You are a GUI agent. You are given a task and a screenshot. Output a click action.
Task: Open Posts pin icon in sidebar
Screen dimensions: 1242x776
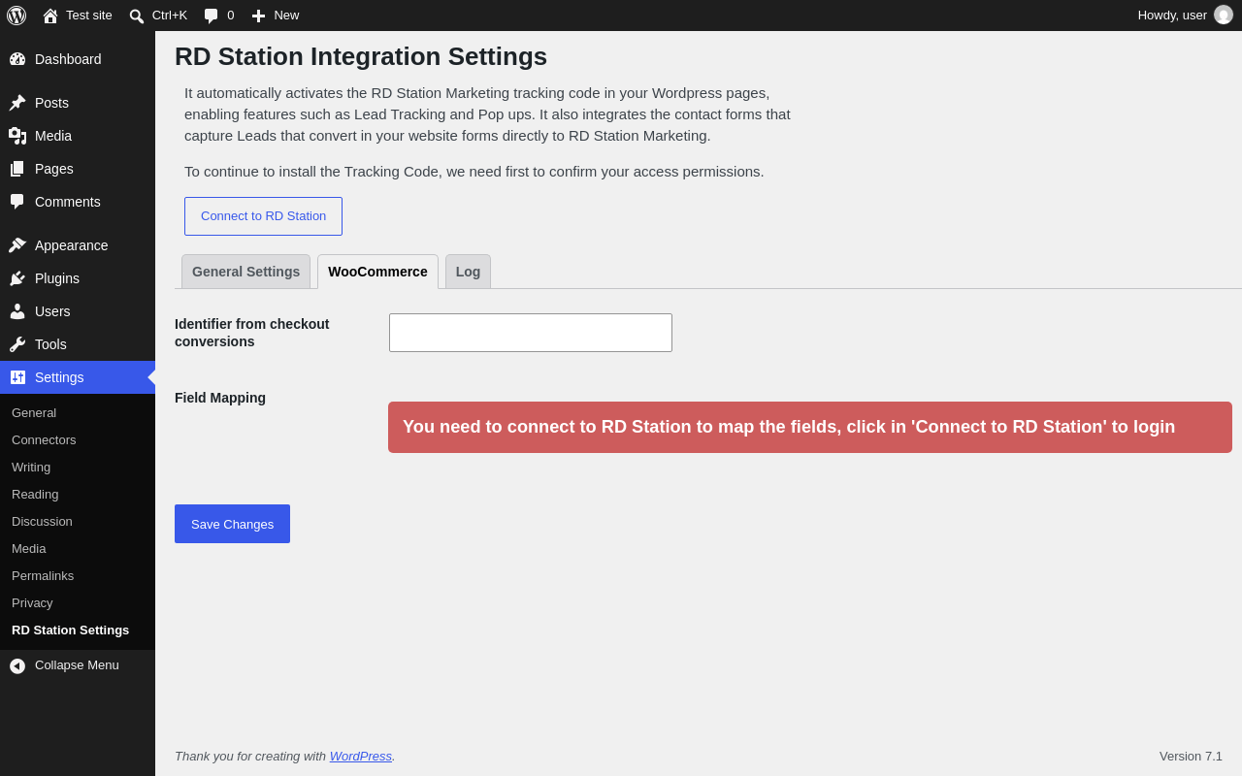[17, 103]
